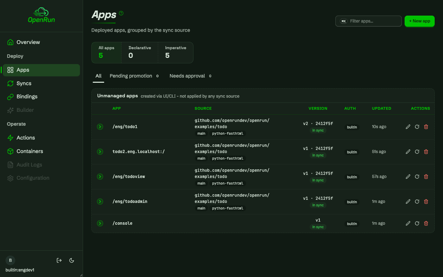Viewport: 443px width, 277px height.
Task: Switch to Needs approval tab
Action: 190,76
